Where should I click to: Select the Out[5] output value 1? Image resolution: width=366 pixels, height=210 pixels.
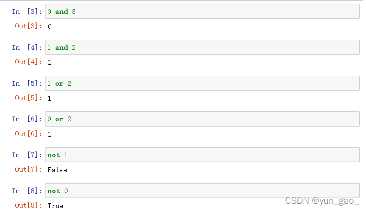[x=49, y=98]
